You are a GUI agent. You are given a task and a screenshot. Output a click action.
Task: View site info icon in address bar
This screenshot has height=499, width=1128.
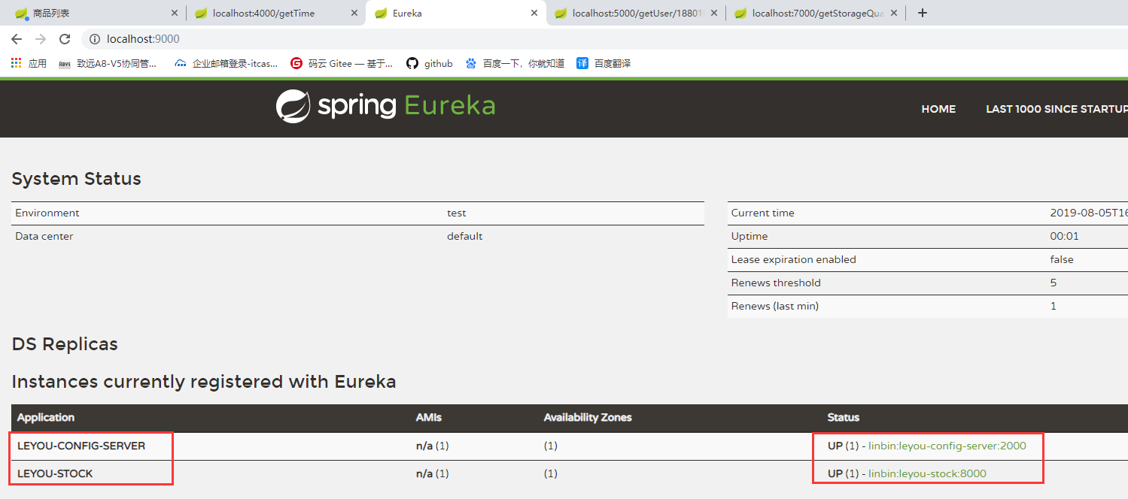pos(95,39)
